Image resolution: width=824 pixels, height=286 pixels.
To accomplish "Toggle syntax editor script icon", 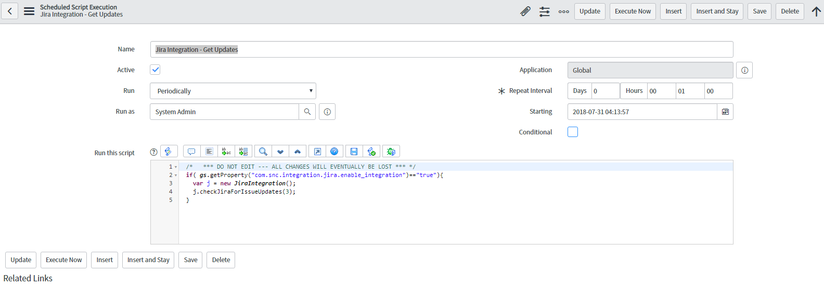I will [x=169, y=152].
